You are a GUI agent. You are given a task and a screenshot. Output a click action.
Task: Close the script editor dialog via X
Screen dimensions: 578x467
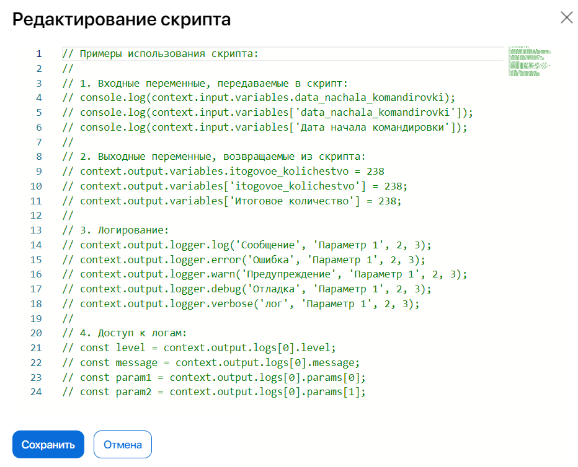coord(566,18)
